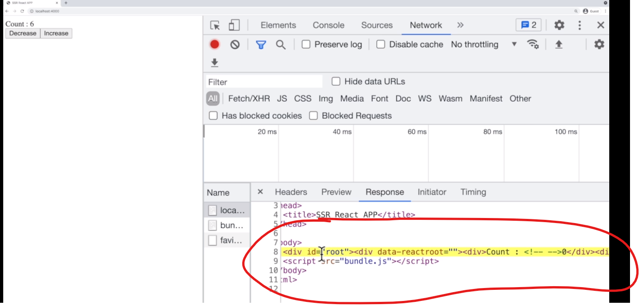Click the Decrease button
This screenshot has width=642, height=306.
23,33
